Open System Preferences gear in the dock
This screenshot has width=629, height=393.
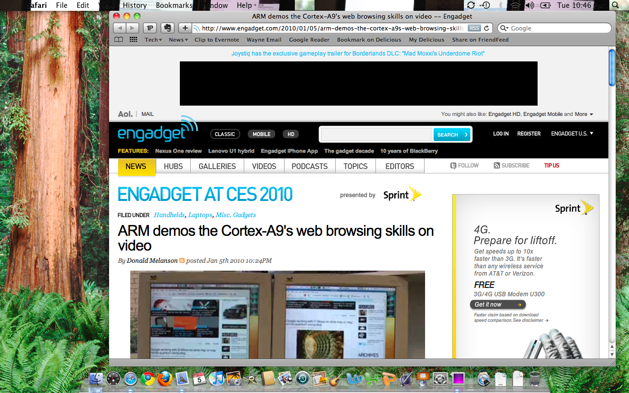(440, 379)
